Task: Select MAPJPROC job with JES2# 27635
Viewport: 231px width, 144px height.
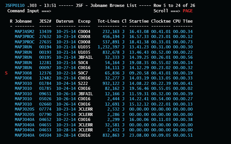Action: [104, 42]
